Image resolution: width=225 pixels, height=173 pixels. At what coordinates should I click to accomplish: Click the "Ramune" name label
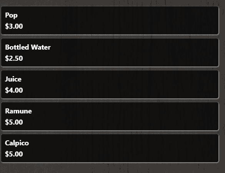click(18, 111)
